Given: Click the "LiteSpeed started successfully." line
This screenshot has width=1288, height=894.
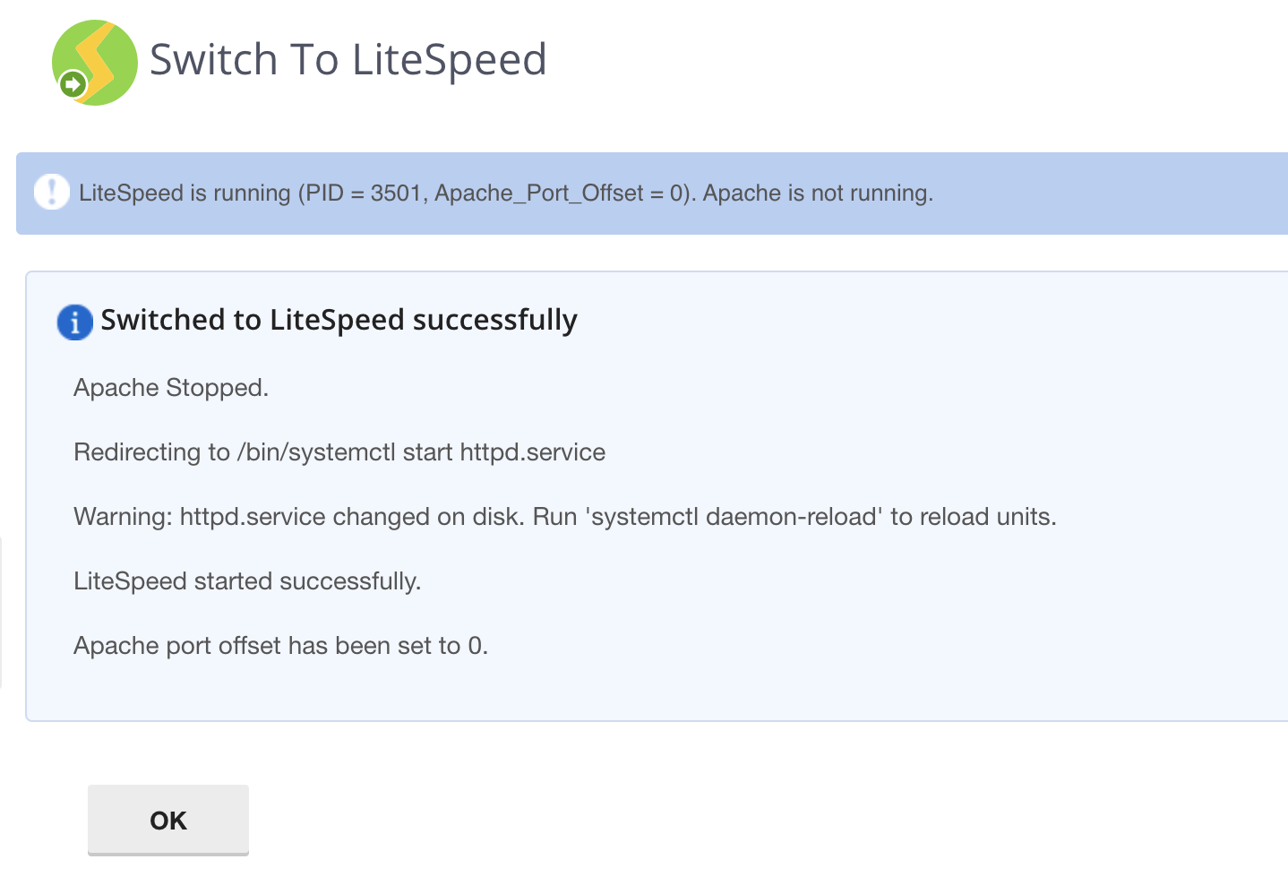Looking at the screenshot, I should pyautogui.click(x=247, y=581).
